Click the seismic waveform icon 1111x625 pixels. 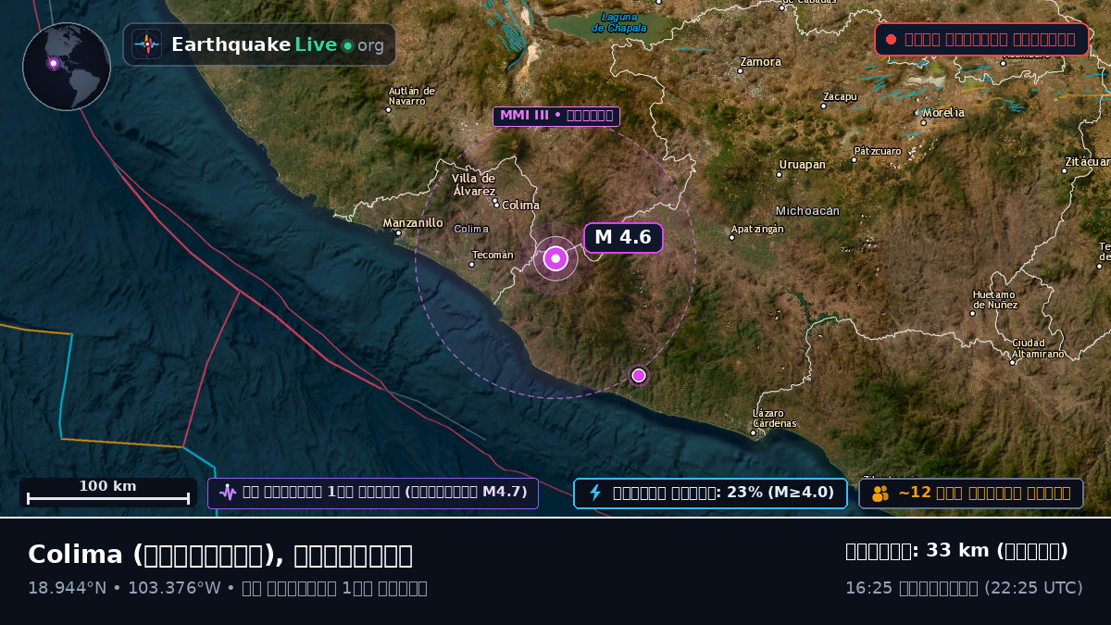coord(228,493)
